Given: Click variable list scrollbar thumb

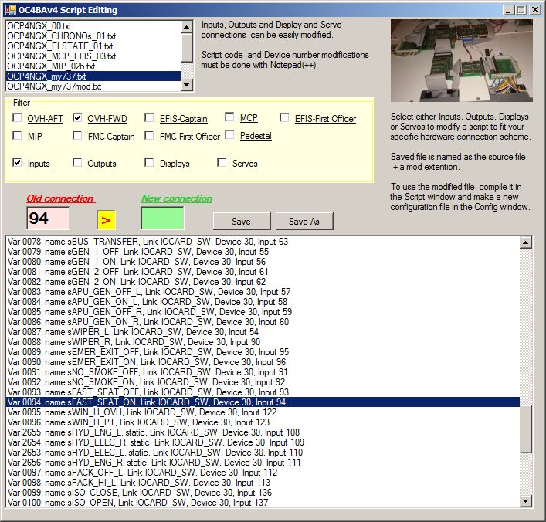Looking at the screenshot, I should click(525, 429).
